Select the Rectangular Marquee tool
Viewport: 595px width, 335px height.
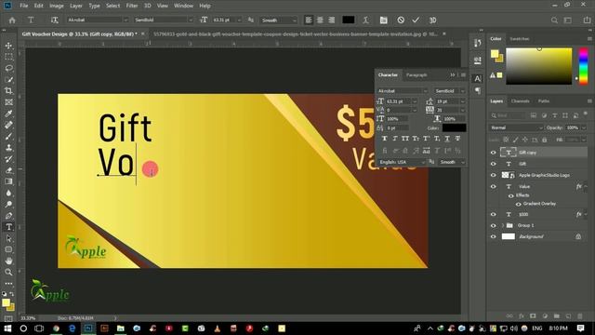8,57
